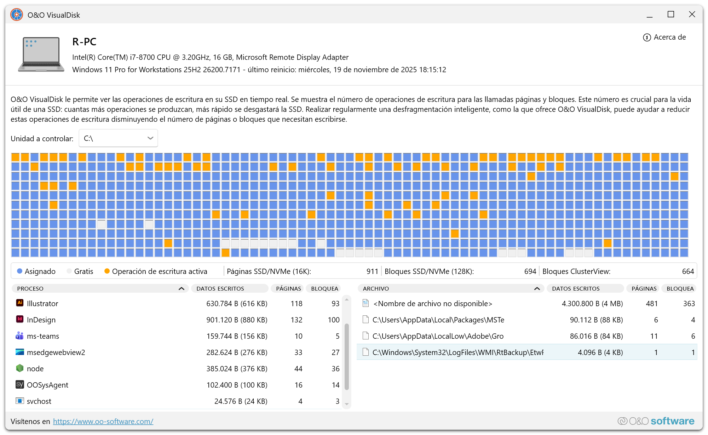Sort files by PÁGINAS column header
This screenshot has height=435, width=708.
(x=644, y=288)
